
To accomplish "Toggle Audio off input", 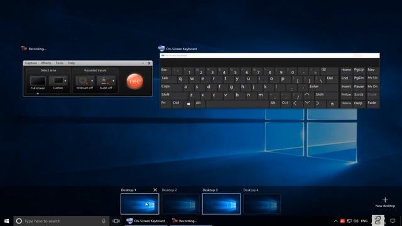I will coord(104,83).
